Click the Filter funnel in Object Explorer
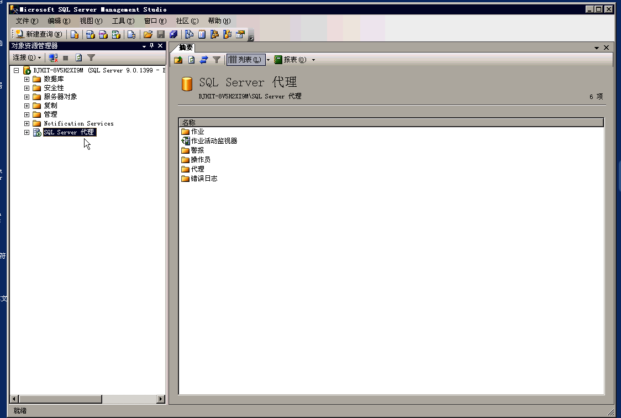621x418 pixels. click(91, 58)
